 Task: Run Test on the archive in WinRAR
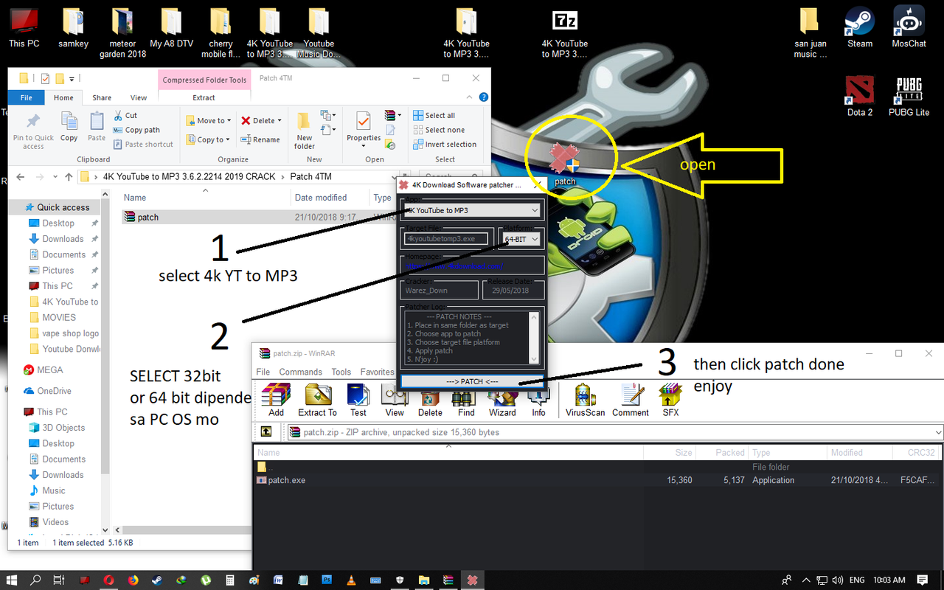(358, 400)
